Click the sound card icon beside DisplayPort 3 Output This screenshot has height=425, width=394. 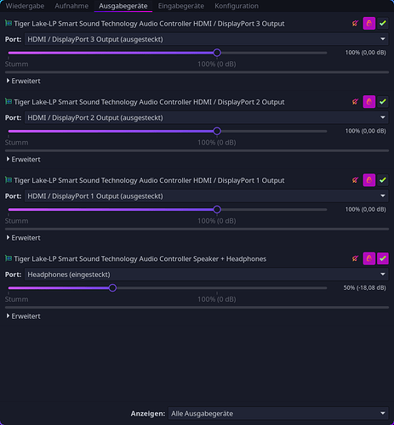coord(9,23)
